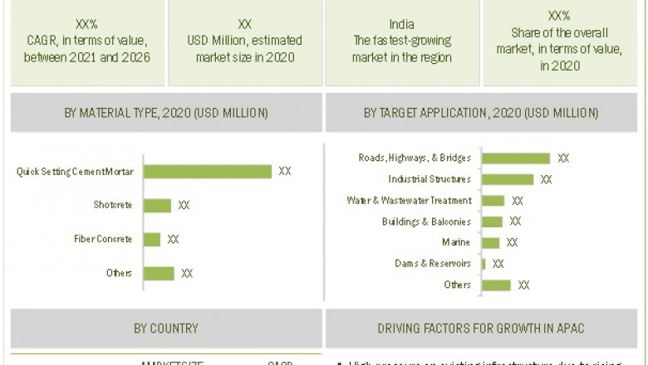Open Driving Factors for Growth in APAC header
Viewport: 648px width, 365px height.
pyautogui.click(x=481, y=328)
